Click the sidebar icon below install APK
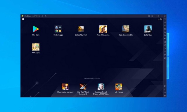187x112 pixels. 165,42
